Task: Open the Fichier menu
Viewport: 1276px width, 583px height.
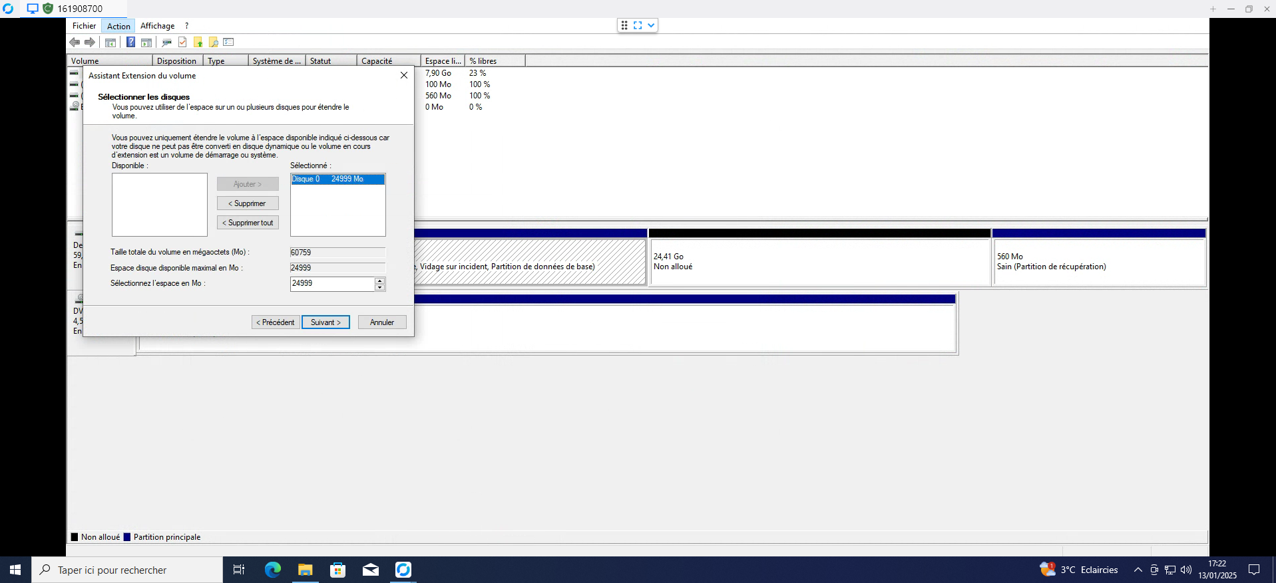Action: point(84,26)
